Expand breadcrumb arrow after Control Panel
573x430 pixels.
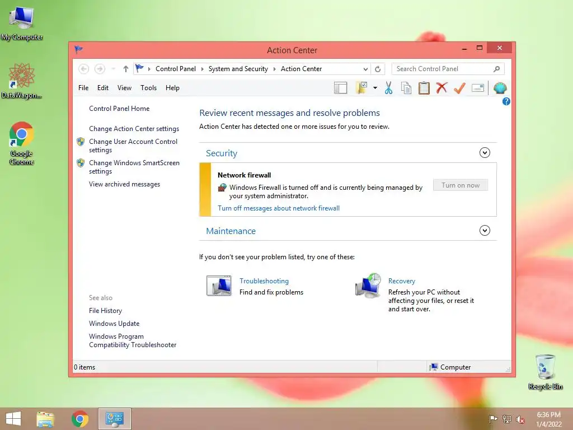(x=202, y=69)
